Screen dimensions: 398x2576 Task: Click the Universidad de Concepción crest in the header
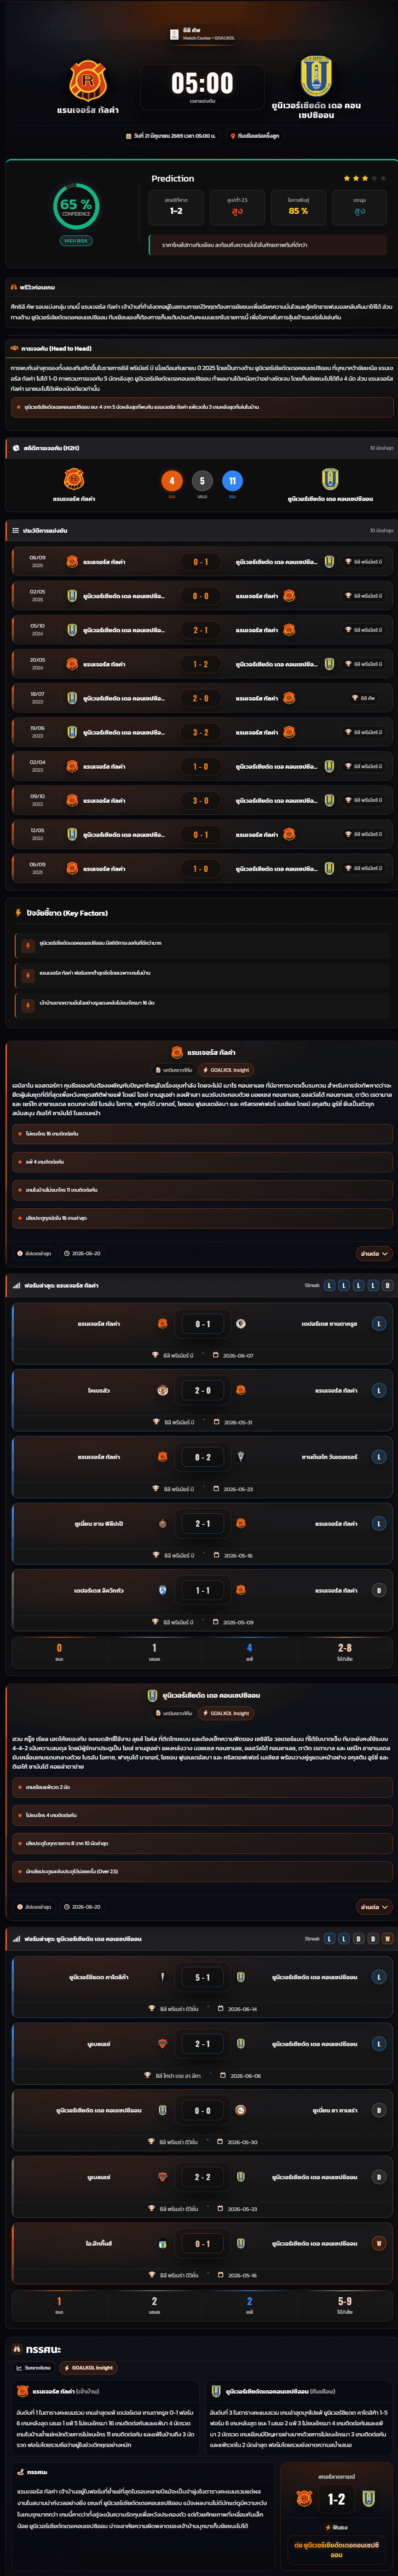pyautogui.click(x=316, y=76)
